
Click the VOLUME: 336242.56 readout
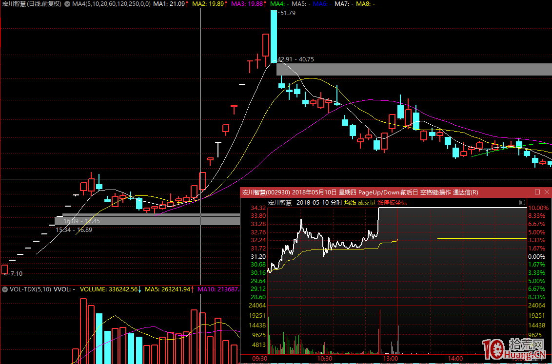[x=109, y=289]
